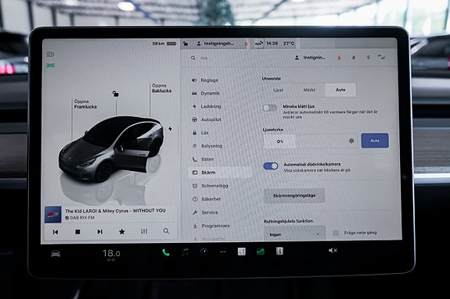Screen dimensions: 450x299
Task: Tap the 27°C outside temperature
Action: (289, 43)
